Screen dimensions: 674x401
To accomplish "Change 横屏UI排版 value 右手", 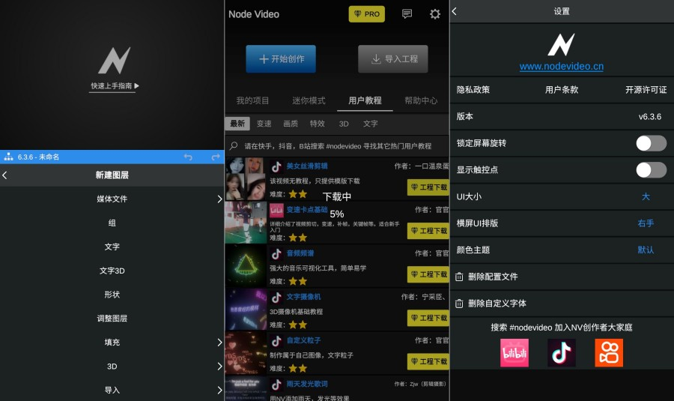I will click(646, 223).
